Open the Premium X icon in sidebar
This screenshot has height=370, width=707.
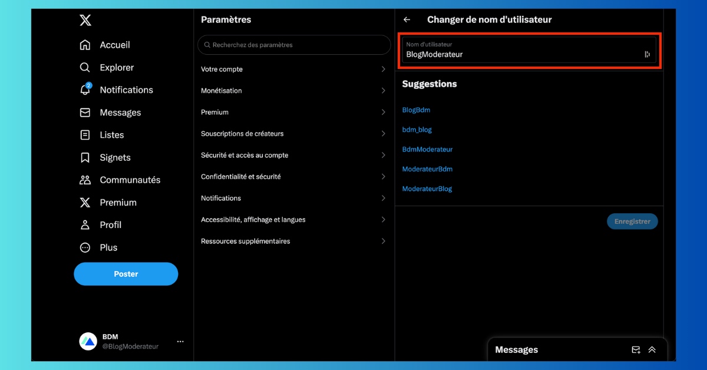click(x=85, y=202)
